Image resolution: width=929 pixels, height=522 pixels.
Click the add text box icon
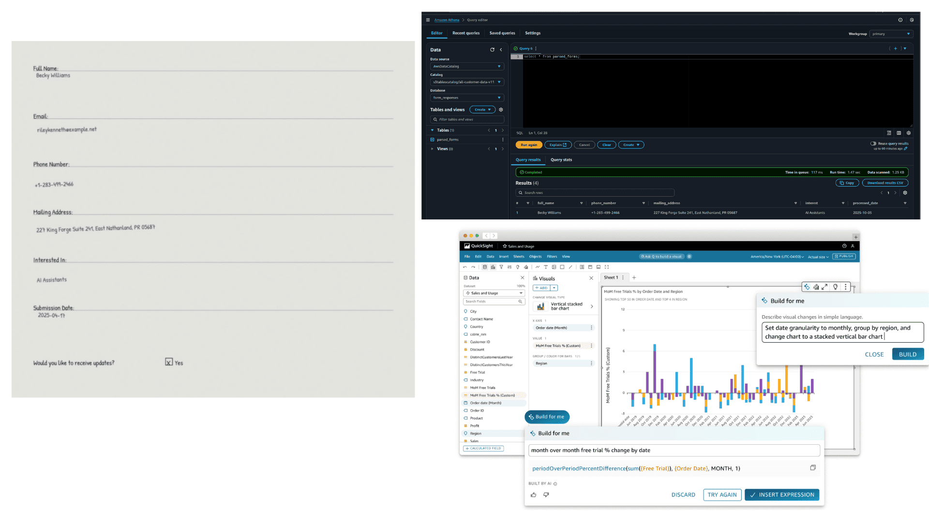[546, 267]
